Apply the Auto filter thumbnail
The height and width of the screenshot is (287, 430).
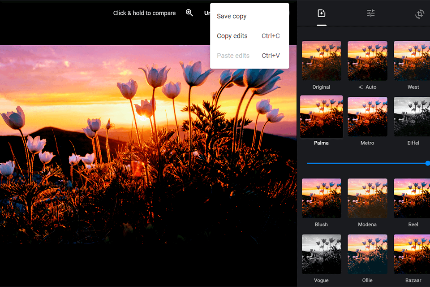pos(367,61)
